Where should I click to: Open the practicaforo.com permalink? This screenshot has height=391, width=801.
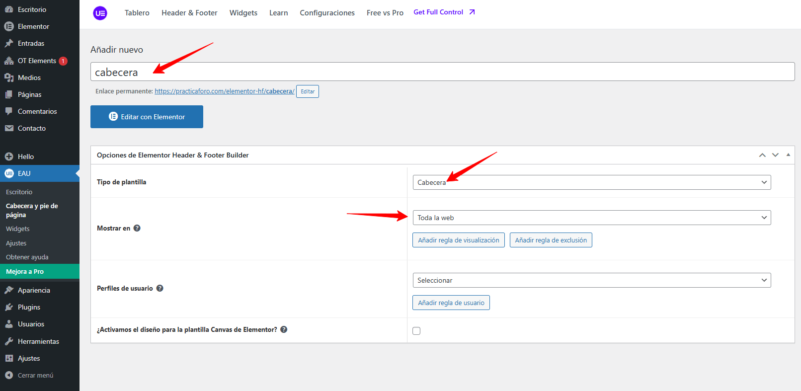[224, 91]
